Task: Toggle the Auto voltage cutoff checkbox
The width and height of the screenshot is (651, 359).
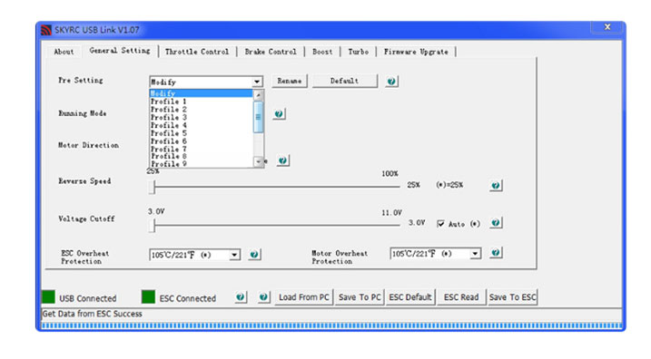Action: click(x=440, y=224)
